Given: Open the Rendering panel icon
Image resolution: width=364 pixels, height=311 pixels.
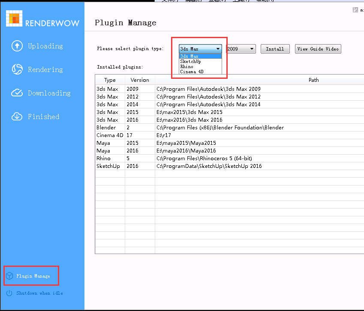Looking at the screenshot, I should tap(17, 69).
